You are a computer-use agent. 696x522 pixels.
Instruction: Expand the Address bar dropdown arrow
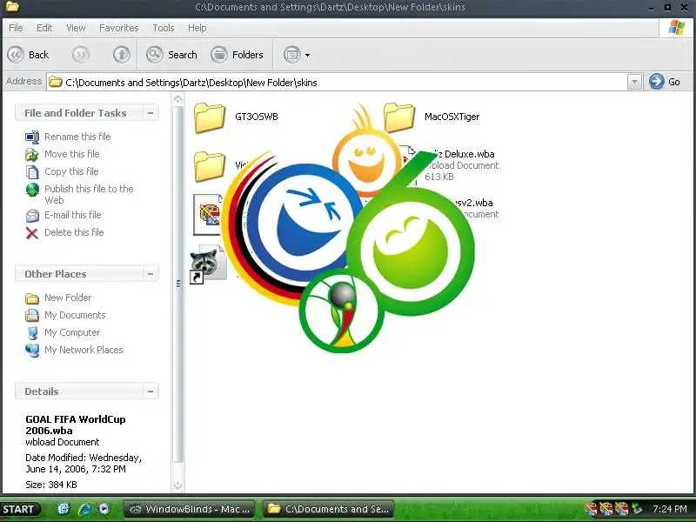click(x=634, y=82)
